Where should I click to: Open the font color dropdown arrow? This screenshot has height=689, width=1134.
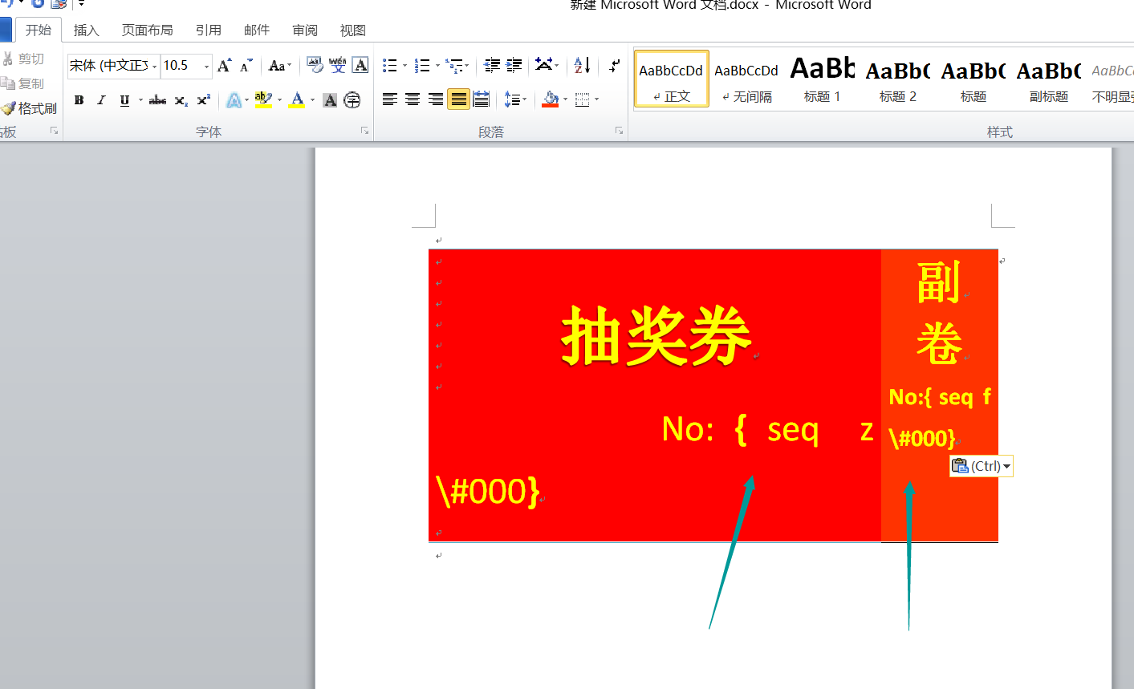(312, 100)
